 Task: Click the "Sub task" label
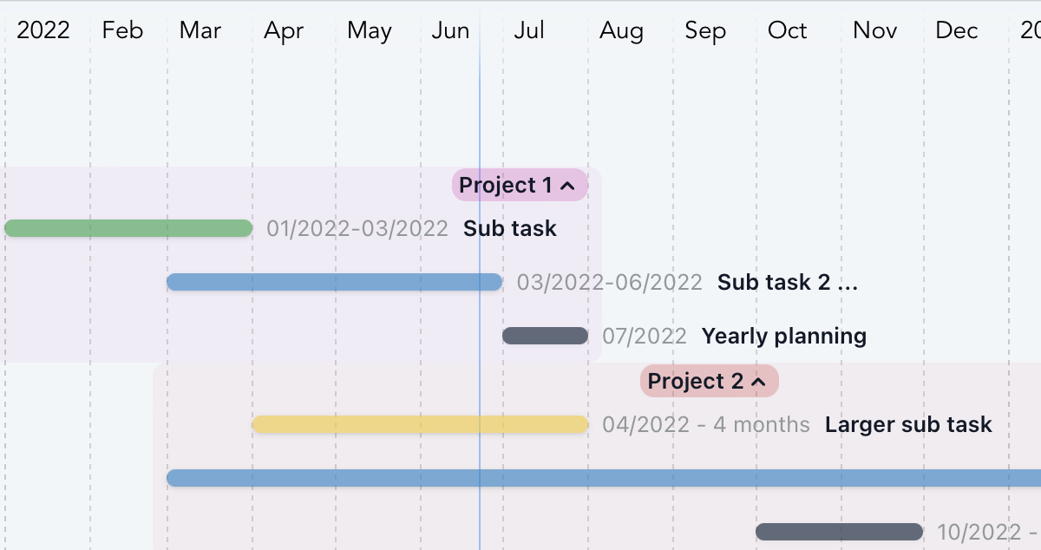[x=510, y=229]
